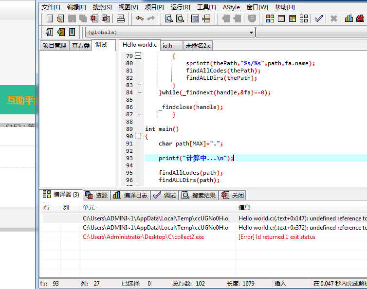
Task: Select the error row with .text+0x147
Action: (x=205, y=218)
